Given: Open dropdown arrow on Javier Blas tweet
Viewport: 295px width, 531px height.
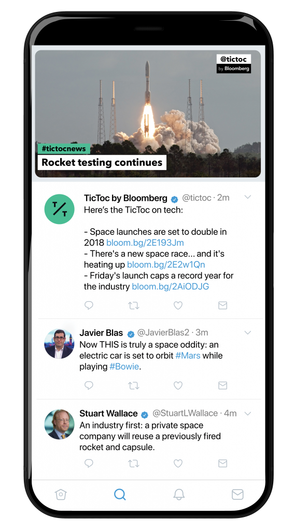Looking at the screenshot, I should click(x=248, y=332).
